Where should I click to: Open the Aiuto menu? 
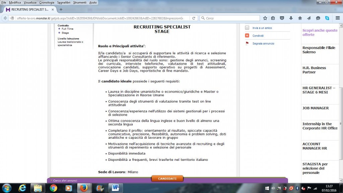(x=93, y=2)
